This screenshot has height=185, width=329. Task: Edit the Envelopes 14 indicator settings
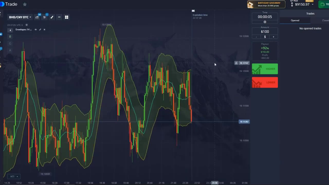click(40, 30)
